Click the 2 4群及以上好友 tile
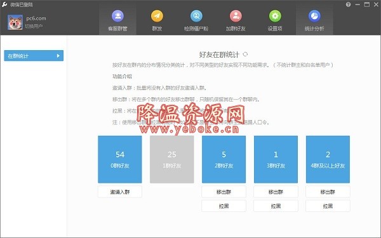Screen dimensions: 381x238 pyautogui.click(x=328, y=159)
